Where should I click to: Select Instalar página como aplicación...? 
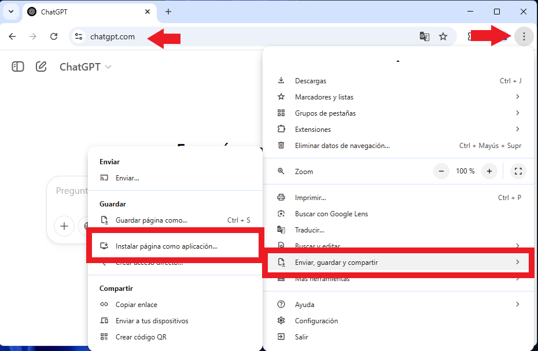175,246
